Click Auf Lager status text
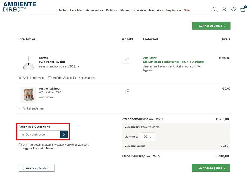 [149, 58]
